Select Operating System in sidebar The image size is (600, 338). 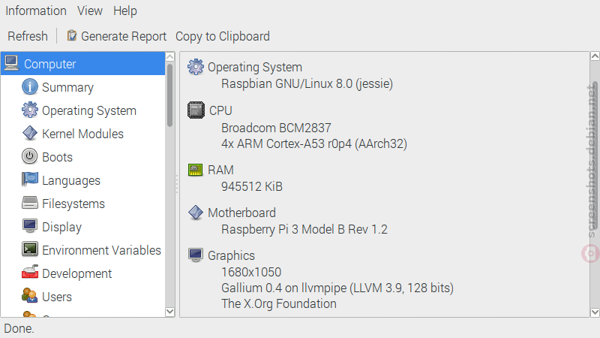89,110
